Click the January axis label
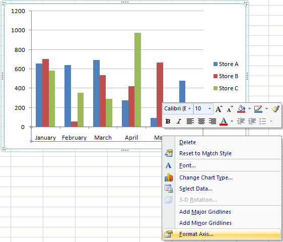283x242 pixels. [45, 138]
